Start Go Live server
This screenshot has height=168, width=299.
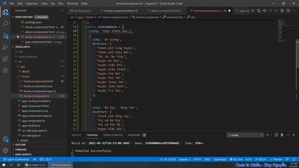236,159
